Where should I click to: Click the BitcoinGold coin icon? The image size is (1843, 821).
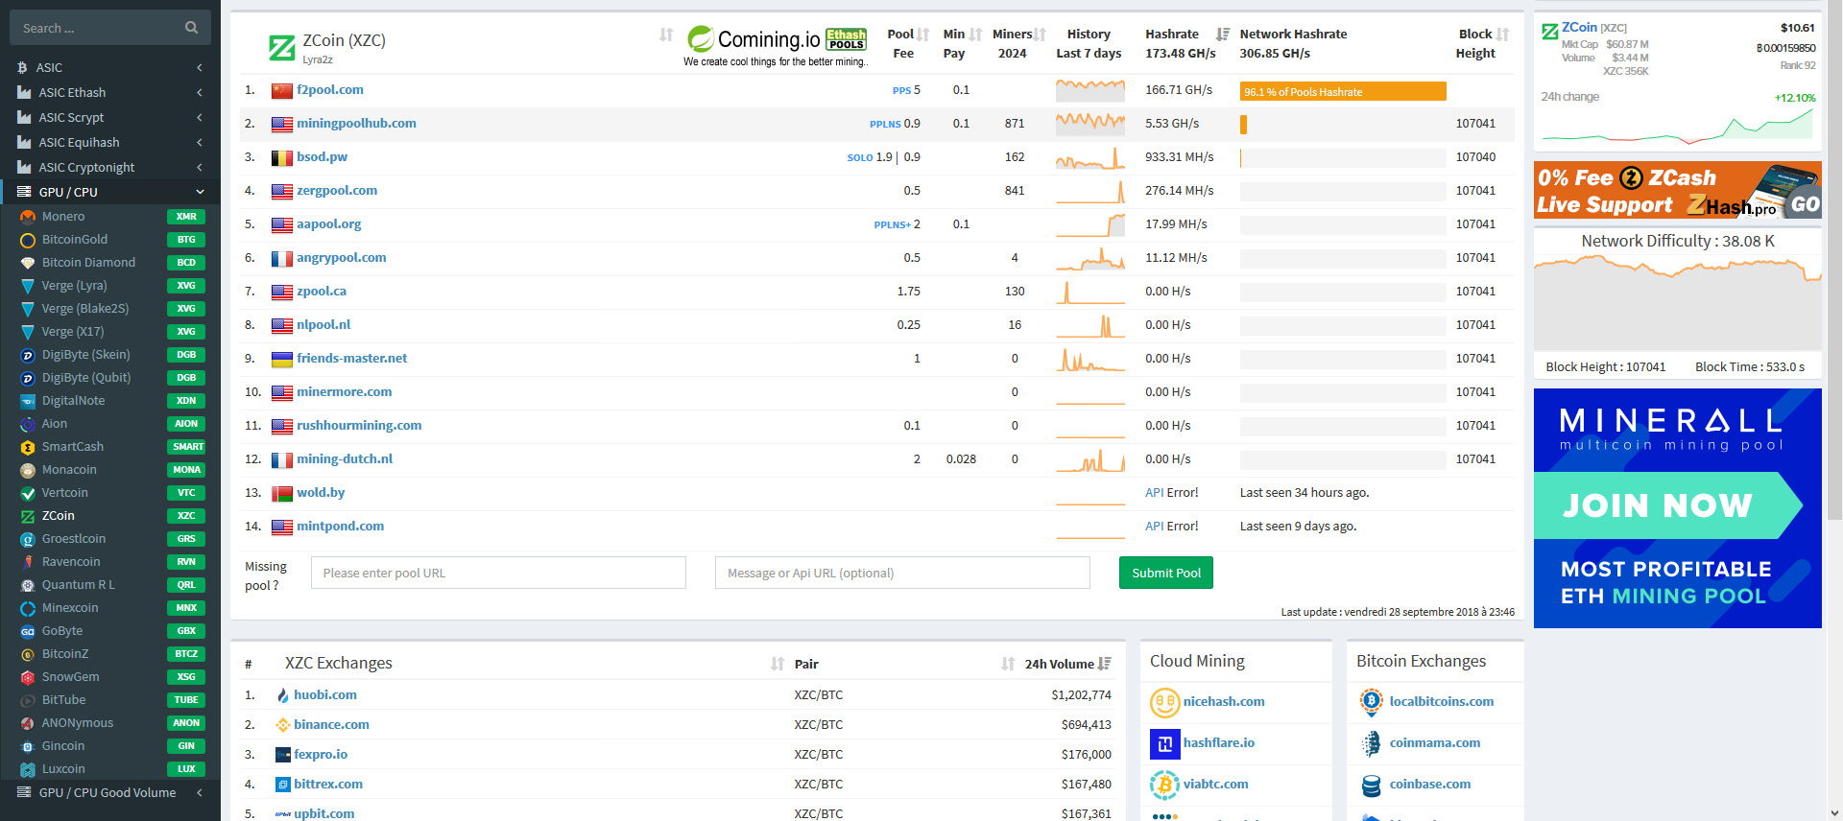click(x=28, y=240)
